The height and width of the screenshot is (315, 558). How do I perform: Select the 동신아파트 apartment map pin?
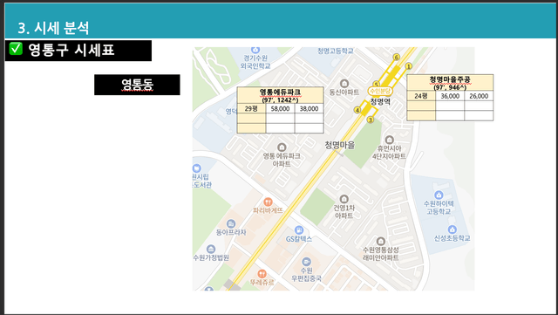pyautogui.click(x=344, y=84)
